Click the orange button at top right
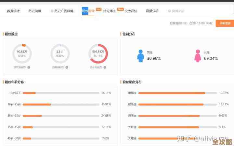 point(225,23)
